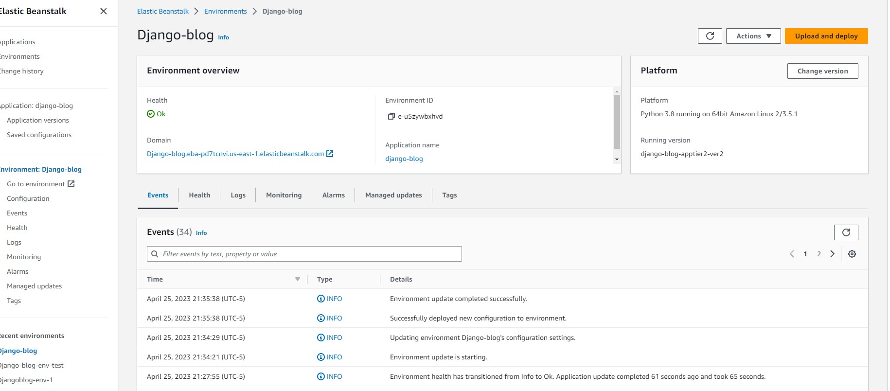Sort events by Time column arrow

(297, 279)
